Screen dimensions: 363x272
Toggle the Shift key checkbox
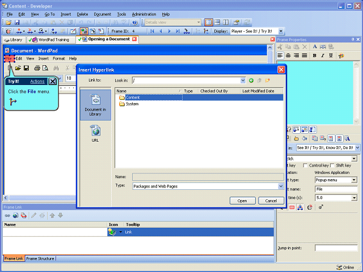332,165
